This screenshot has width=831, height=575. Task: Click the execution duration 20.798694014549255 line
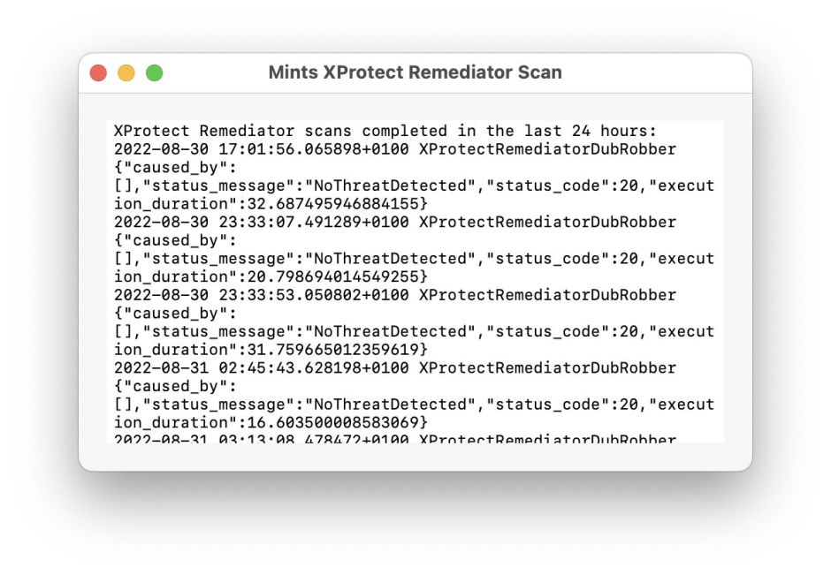(x=271, y=277)
